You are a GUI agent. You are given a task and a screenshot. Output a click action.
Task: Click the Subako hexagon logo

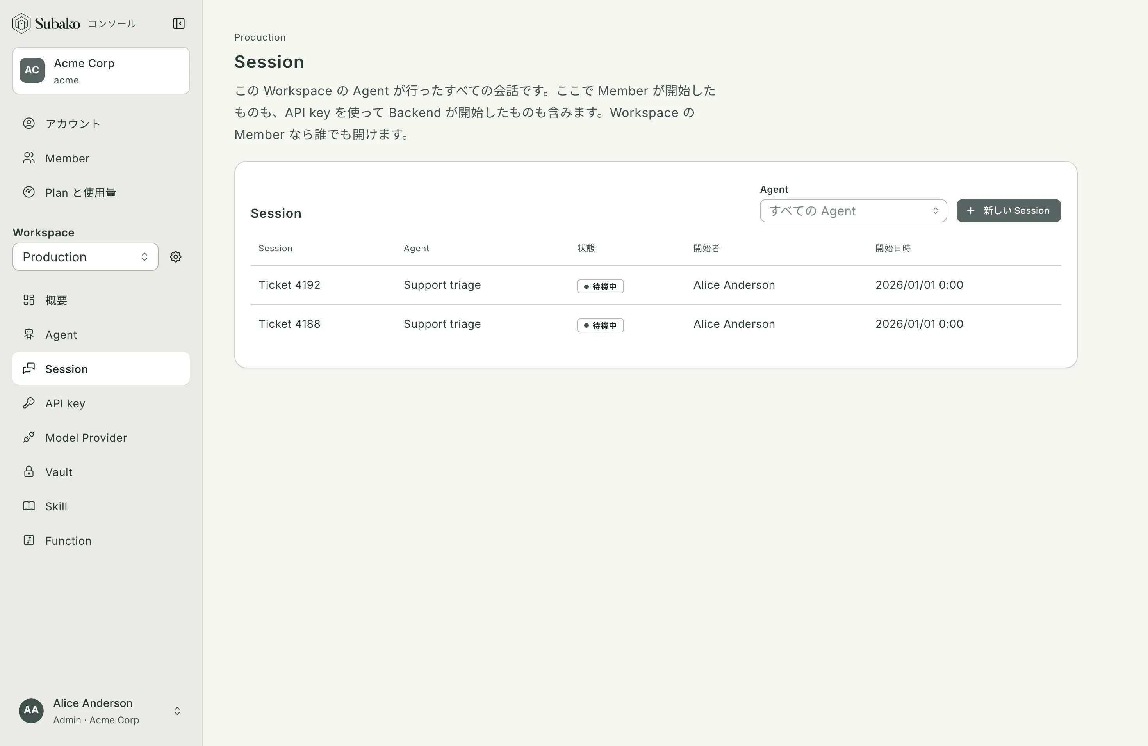coord(21,23)
